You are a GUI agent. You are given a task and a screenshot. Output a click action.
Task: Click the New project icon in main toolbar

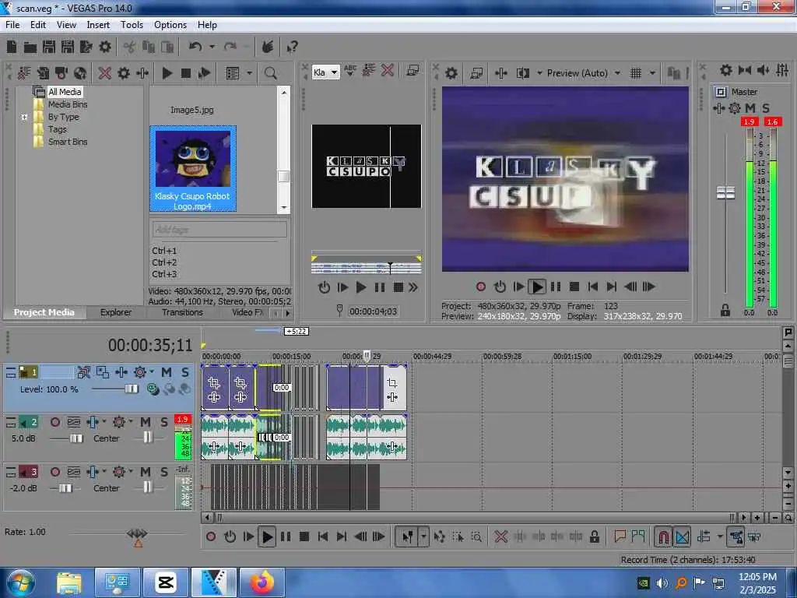(x=12, y=47)
